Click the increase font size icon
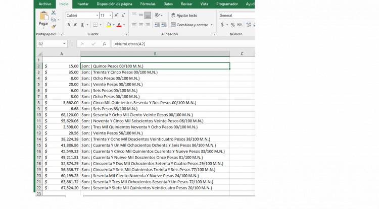 [x=117, y=16]
